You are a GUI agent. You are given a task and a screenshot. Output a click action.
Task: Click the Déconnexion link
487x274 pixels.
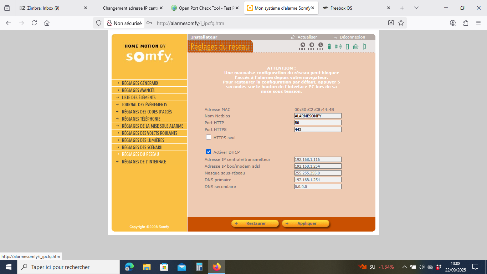[x=352, y=37]
